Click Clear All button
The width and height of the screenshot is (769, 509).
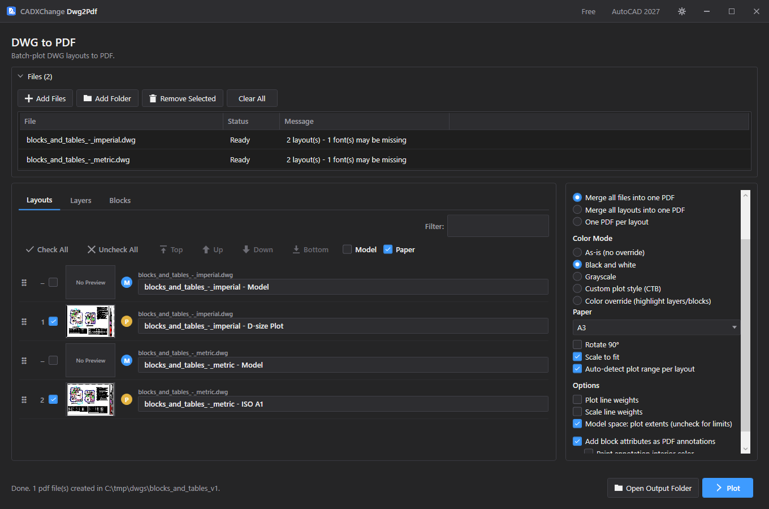[x=252, y=98]
